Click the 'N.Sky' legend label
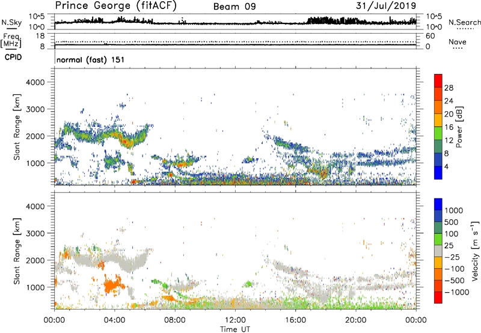This screenshot has height=333, width=481. pyautogui.click(x=11, y=22)
